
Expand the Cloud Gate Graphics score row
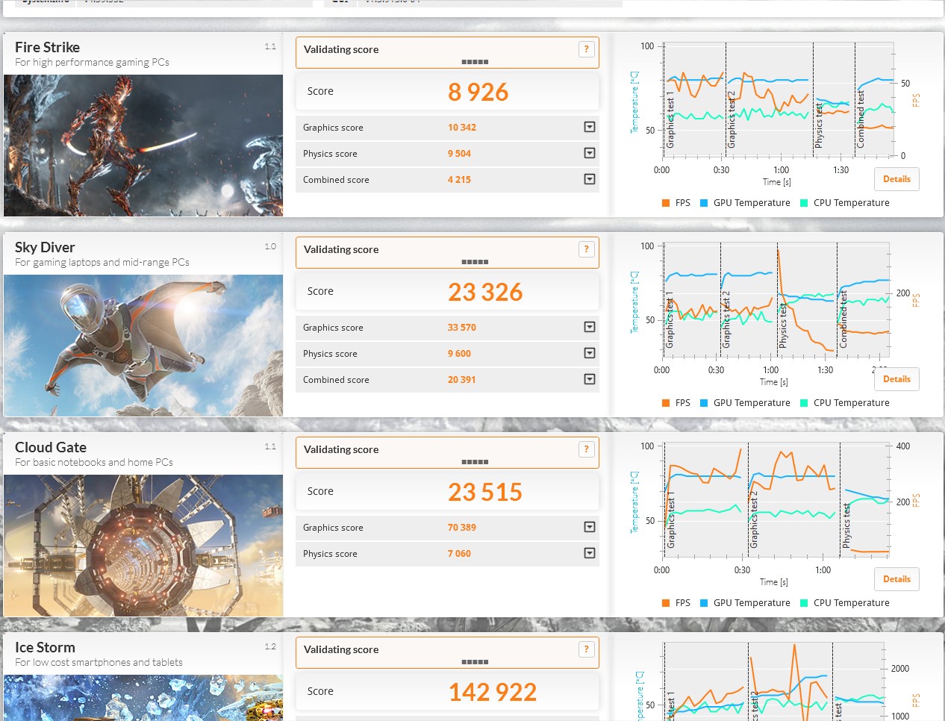tap(589, 528)
